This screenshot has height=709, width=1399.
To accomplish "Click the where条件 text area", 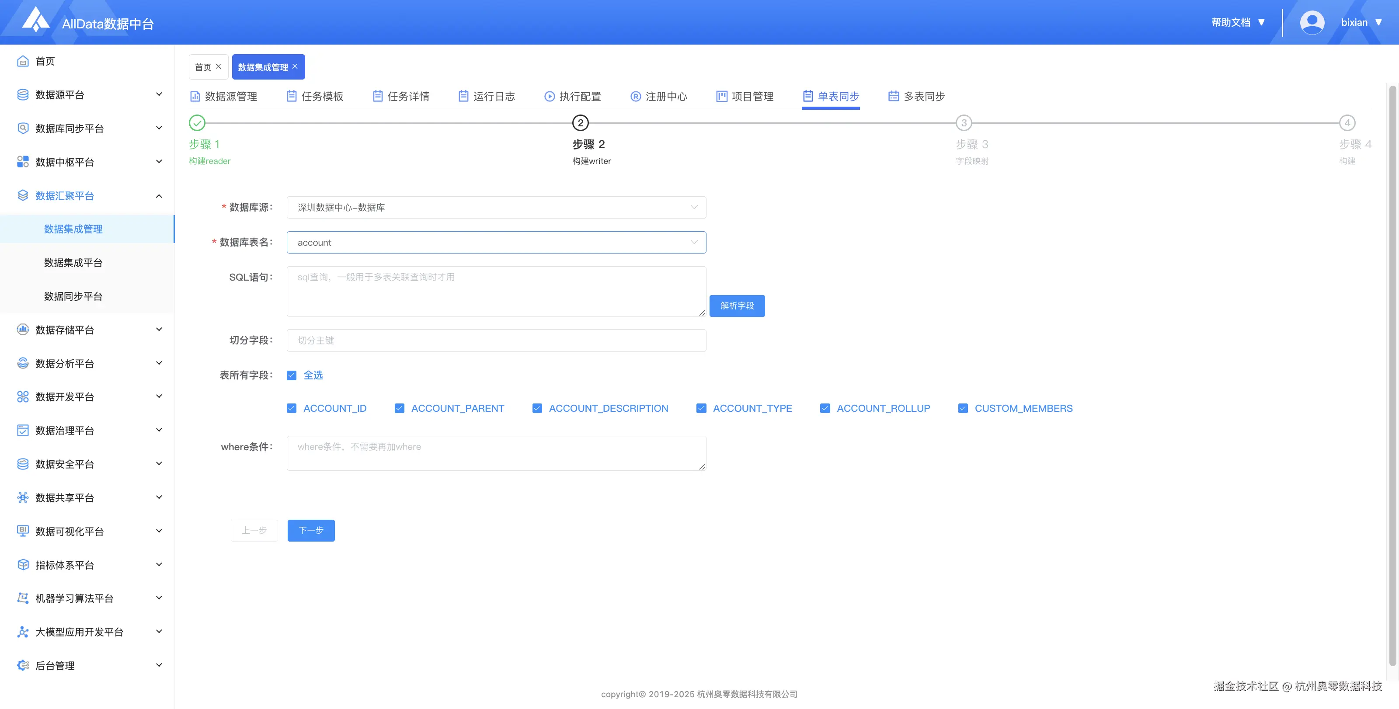I will coord(496,453).
